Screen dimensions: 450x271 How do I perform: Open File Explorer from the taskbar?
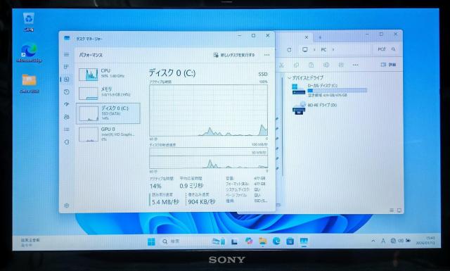click(x=262, y=241)
